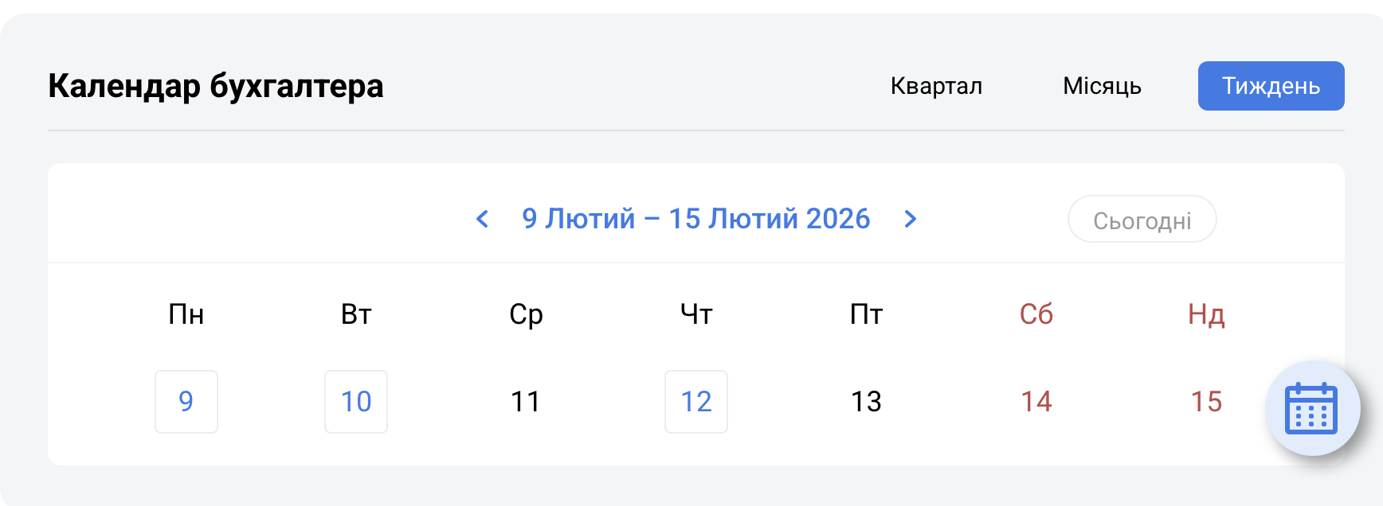Image resolution: width=1383 pixels, height=506 pixels.
Task: Click the Нд weekend header
Action: point(1206,315)
